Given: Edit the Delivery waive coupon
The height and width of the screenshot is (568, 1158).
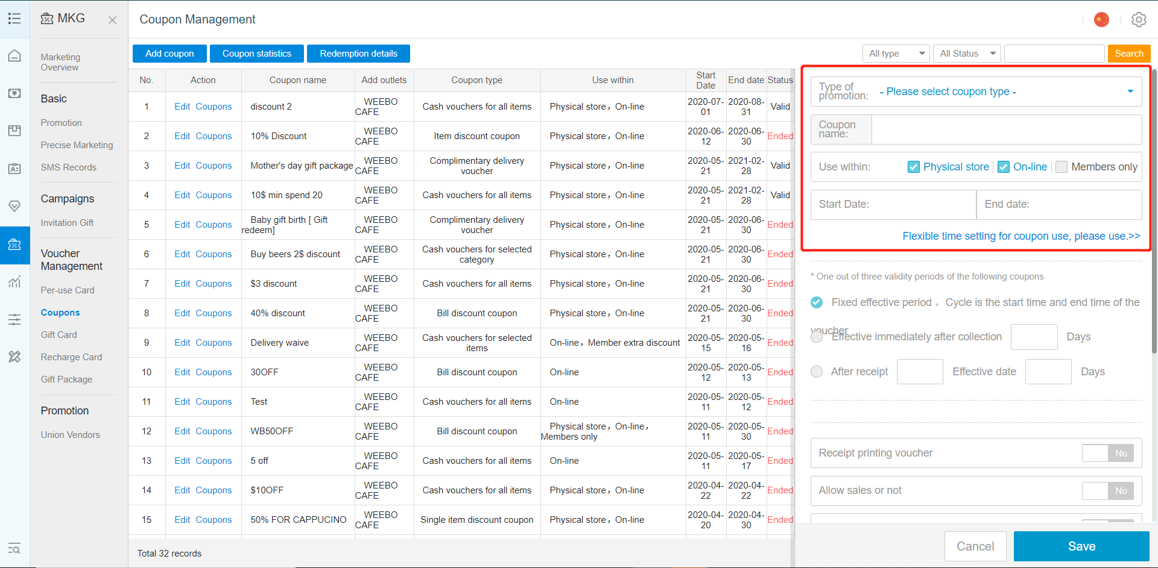Looking at the screenshot, I should [x=182, y=343].
